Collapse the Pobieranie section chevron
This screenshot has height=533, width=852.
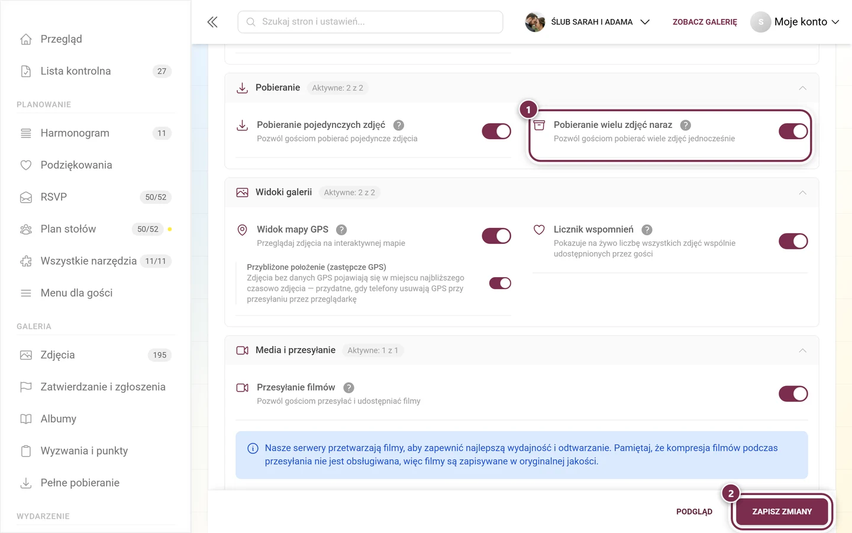tap(803, 88)
